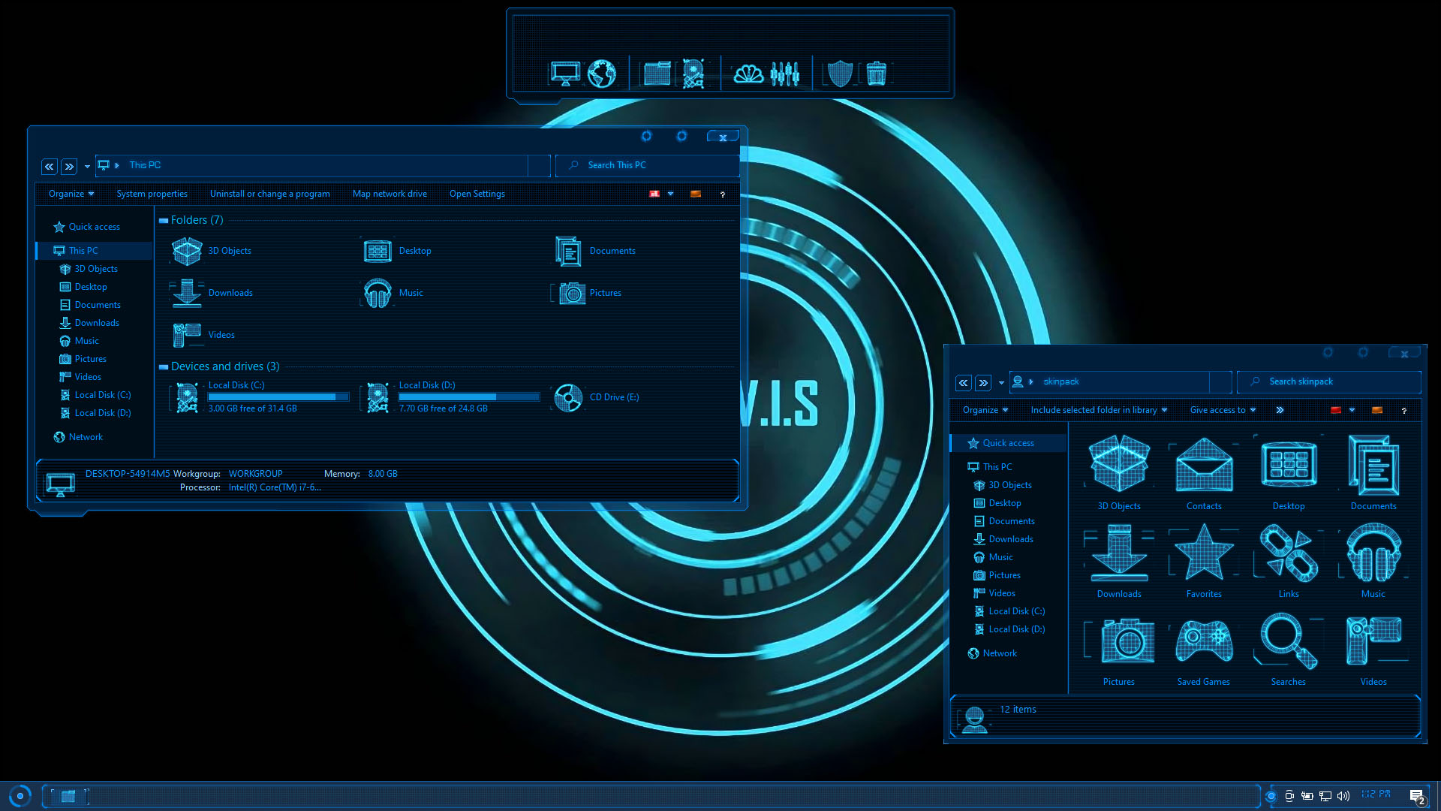Click the shield icon in the top dock
This screenshot has height=811, width=1441.
tap(839, 74)
